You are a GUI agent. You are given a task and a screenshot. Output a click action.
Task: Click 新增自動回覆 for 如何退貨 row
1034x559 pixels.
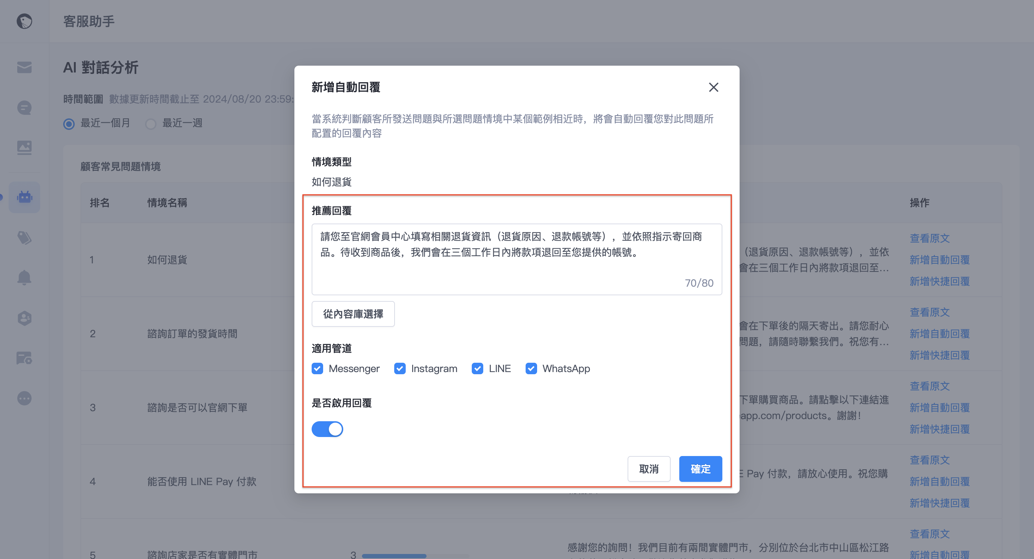939,260
